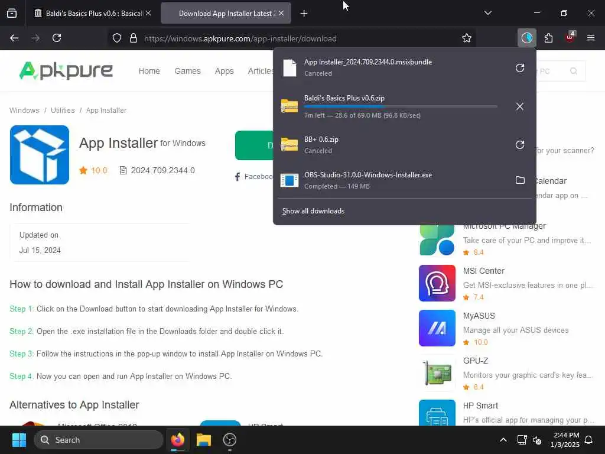Open the taskbar clock and date
605x454 pixels.
pyautogui.click(x=566, y=440)
